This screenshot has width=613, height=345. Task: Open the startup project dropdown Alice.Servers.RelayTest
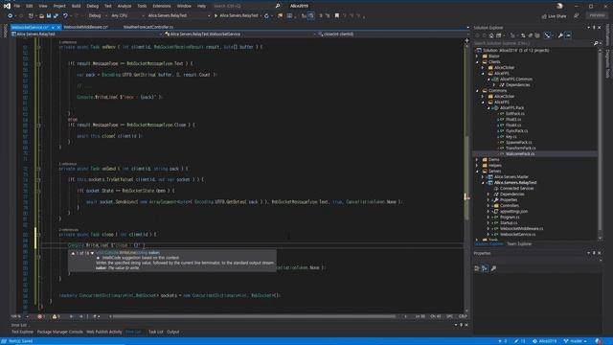point(179,15)
